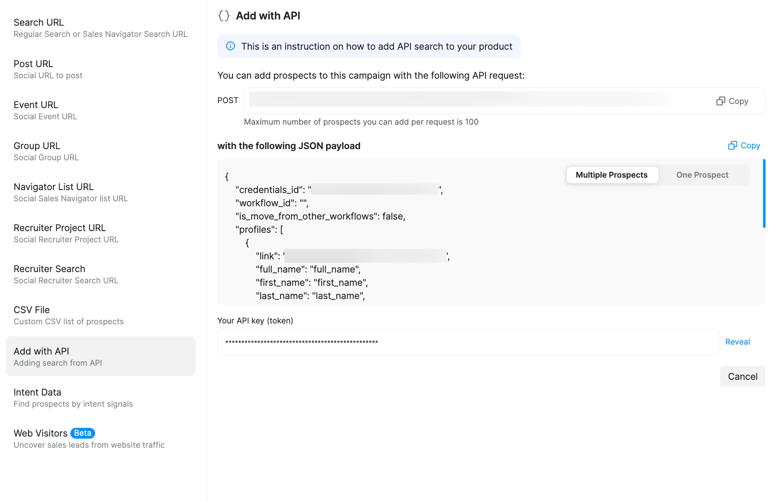Switch to One Prospect payload view
Image resolution: width=773 pixels, height=502 pixels.
tap(702, 175)
